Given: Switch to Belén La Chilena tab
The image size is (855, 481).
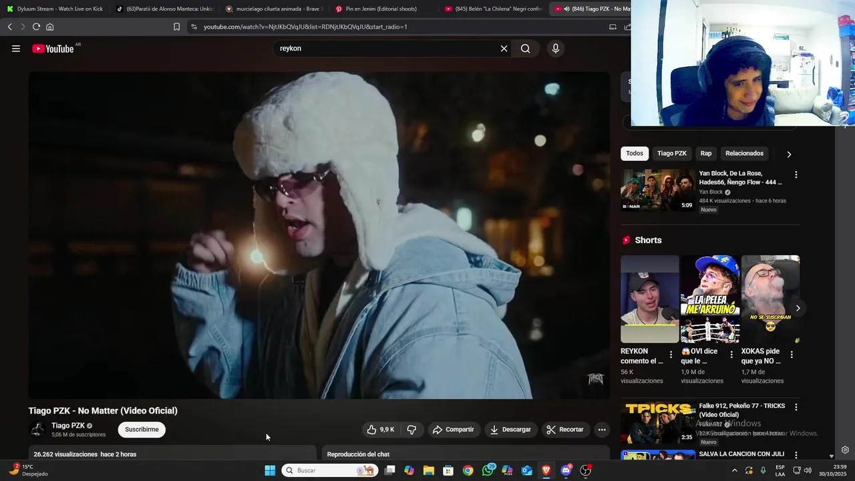Looking at the screenshot, I should (494, 9).
